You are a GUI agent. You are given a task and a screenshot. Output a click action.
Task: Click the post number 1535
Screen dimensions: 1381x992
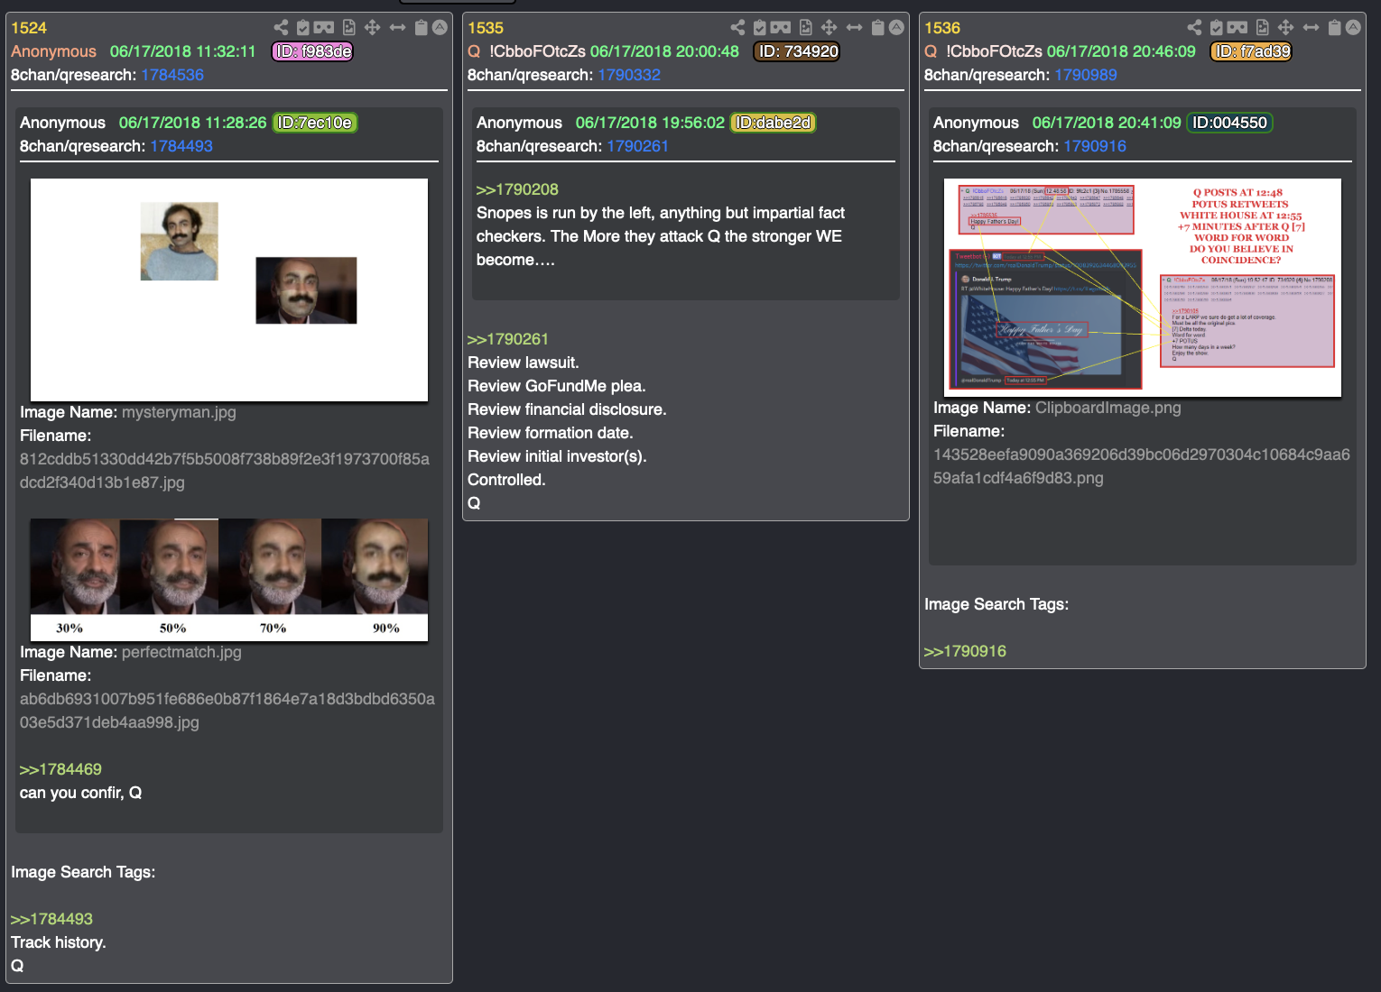[486, 28]
